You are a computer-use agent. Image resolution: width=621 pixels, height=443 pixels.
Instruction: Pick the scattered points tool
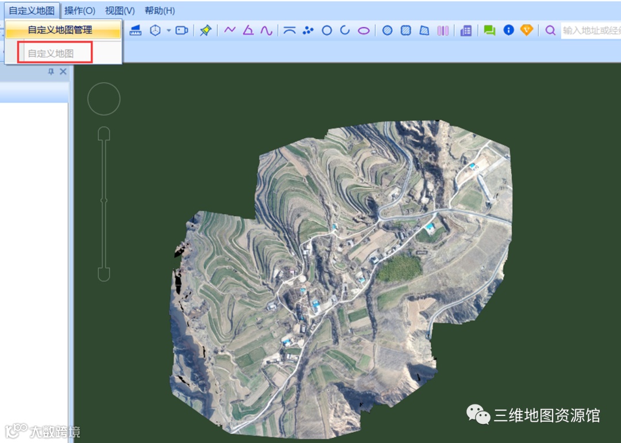pos(308,30)
